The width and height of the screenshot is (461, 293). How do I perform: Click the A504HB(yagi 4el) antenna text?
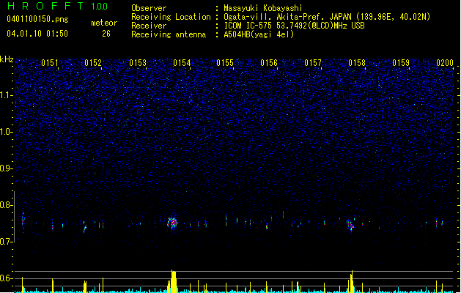tap(259, 34)
